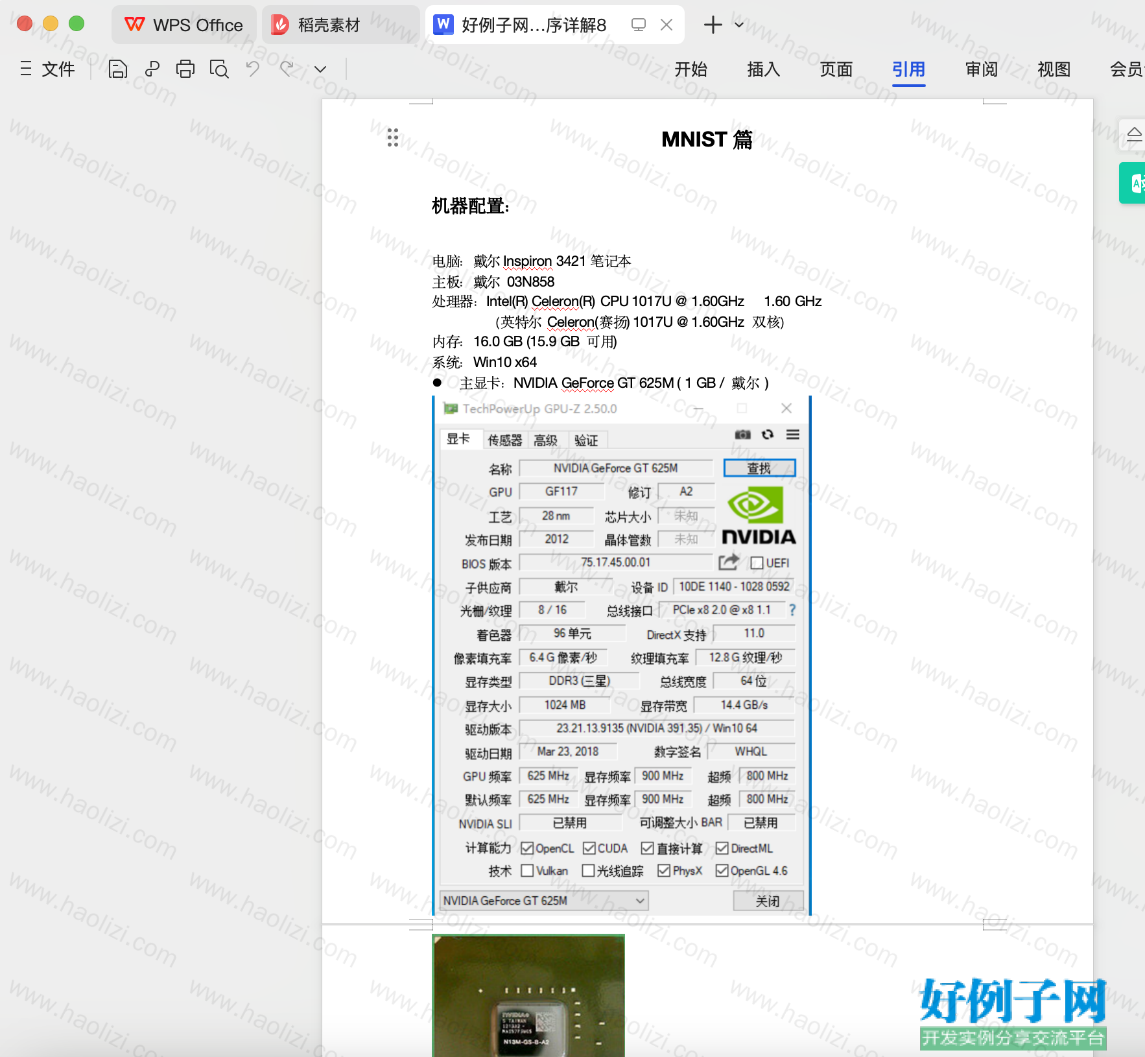Click the MNIST 篇 title
Image resolution: width=1145 pixels, height=1057 pixels.
click(x=707, y=139)
